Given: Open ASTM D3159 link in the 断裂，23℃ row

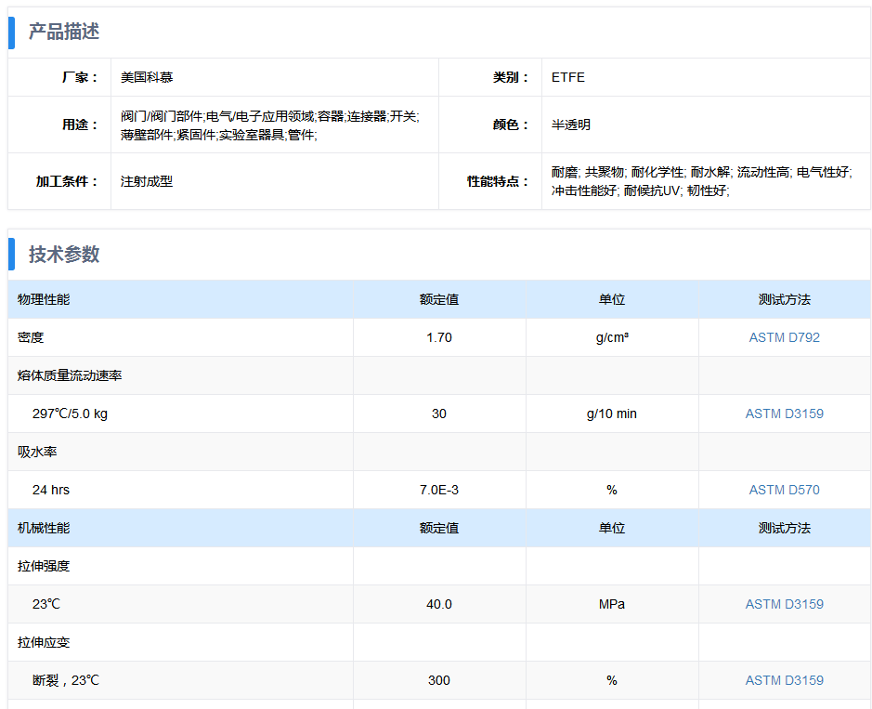Looking at the screenshot, I should [784, 680].
